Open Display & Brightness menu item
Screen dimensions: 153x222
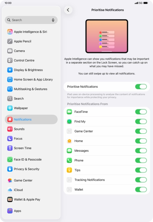click(x=31, y=70)
